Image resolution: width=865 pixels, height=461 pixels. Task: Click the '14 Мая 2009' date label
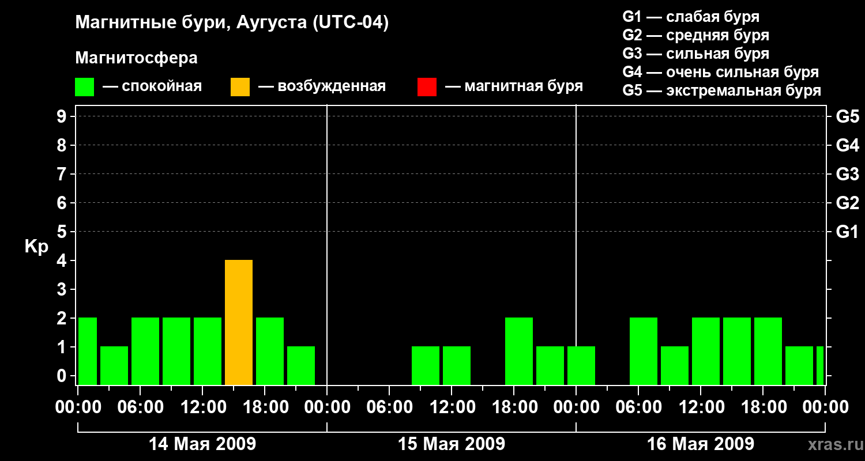click(x=202, y=444)
